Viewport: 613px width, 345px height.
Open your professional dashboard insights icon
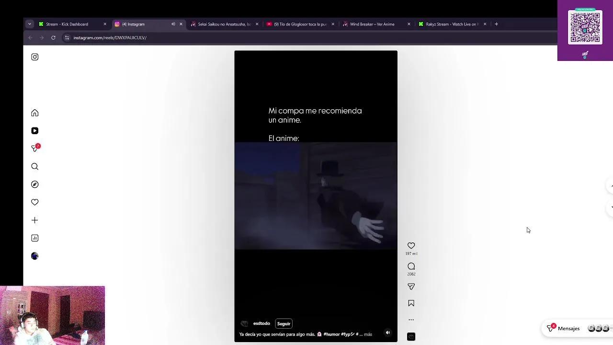(x=34, y=238)
